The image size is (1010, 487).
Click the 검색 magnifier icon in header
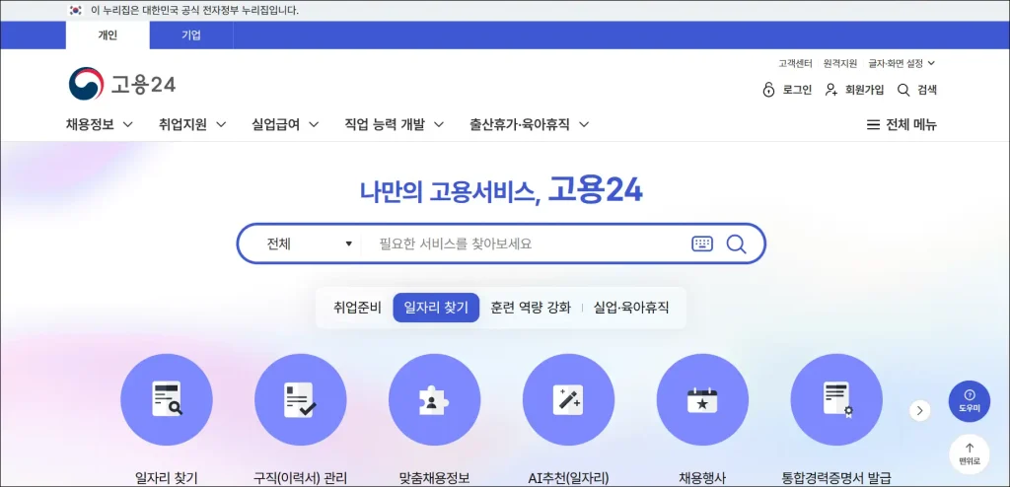(903, 90)
